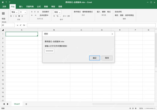Image resolution: width=157 pixels, height=110 pixels.
Task: Open the number format dropdown 常规
Action: (x=57, y=12)
